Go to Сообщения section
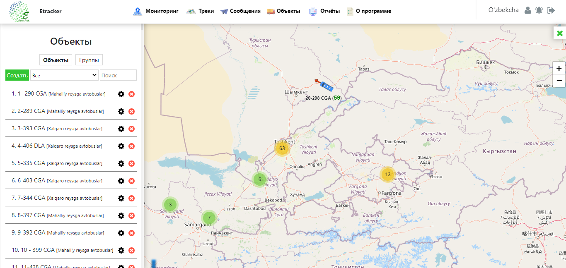566x268 pixels. pos(240,11)
